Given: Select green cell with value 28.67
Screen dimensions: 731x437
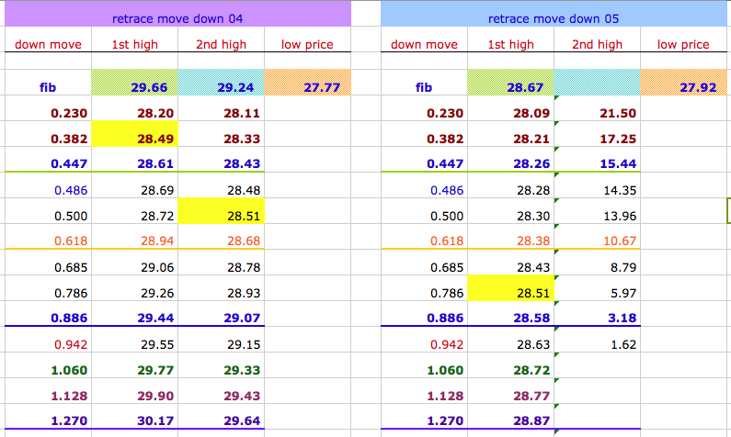Looking at the screenshot, I should 510,83.
